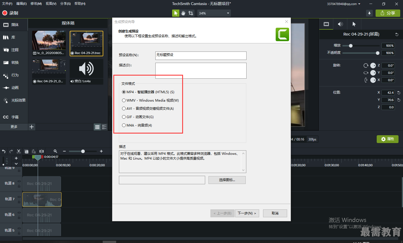Select M4A 纯音频 format option

click(x=137, y=125)
